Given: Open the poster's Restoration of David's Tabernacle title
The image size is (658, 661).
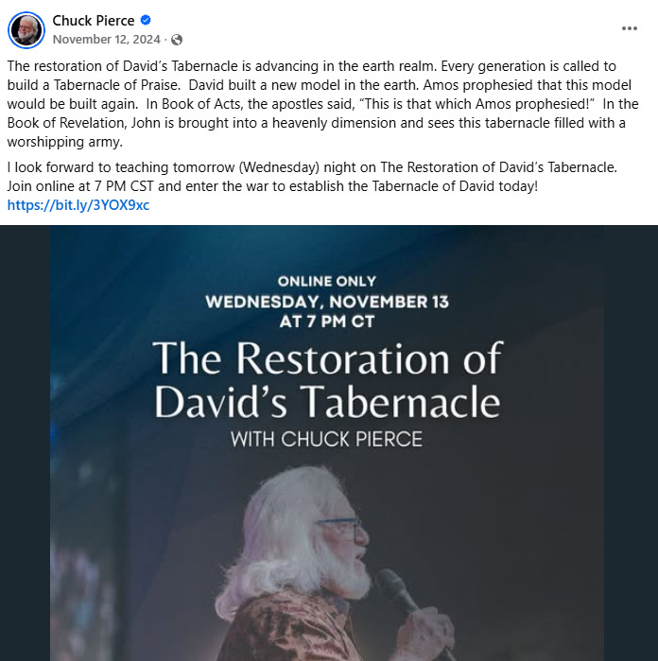Looking at the screenshot, I should (327, 379).
